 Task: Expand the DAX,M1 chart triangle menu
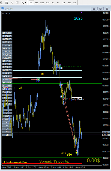(x=3, y=13)
